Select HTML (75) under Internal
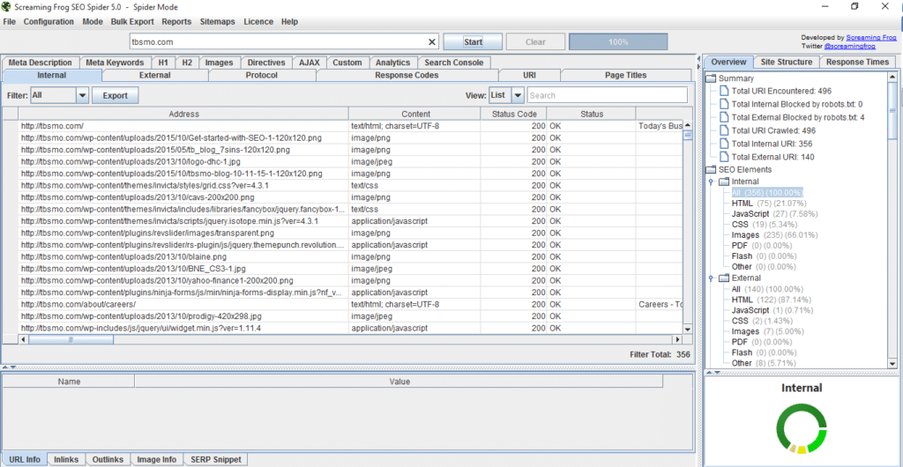The image size is (903, 467). 769,204
